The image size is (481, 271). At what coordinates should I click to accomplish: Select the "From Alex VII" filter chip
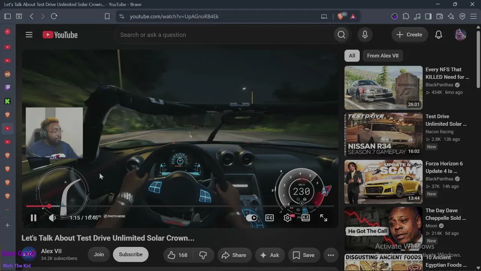[383, 56]
